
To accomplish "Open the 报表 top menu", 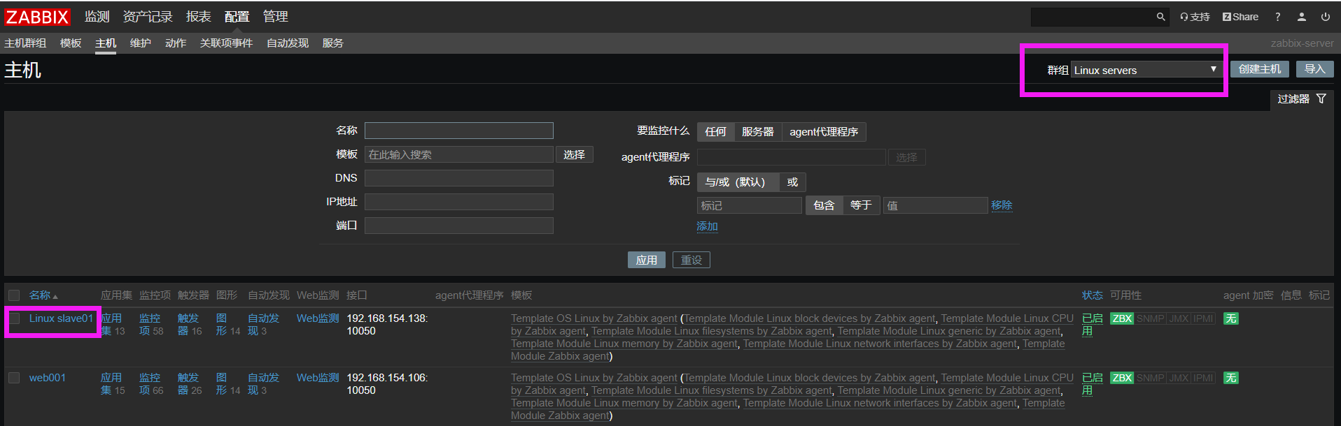I will click(199, 17).
